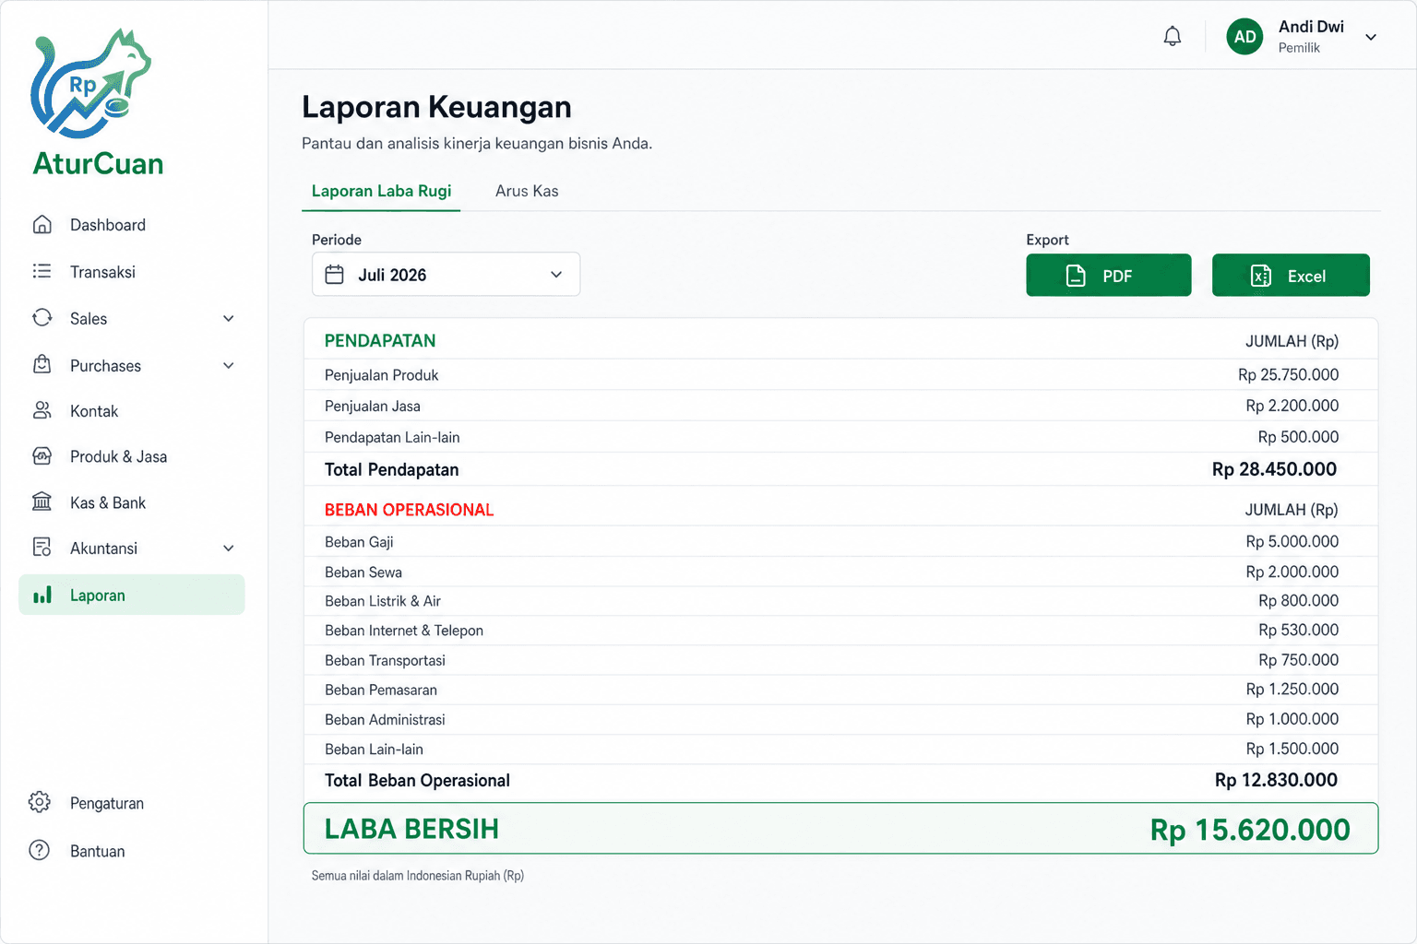Open the Bantuan help item

tap(132, 851)
